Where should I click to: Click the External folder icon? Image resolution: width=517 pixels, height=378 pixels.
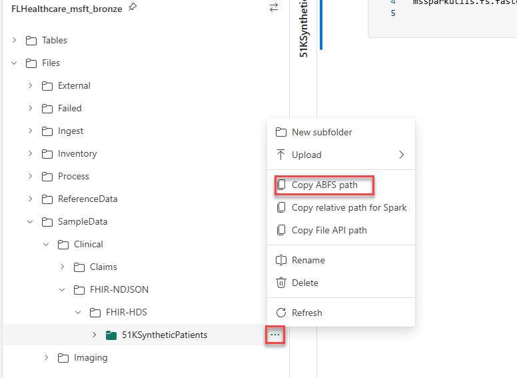pyautogui.click(x=47, y=86)
